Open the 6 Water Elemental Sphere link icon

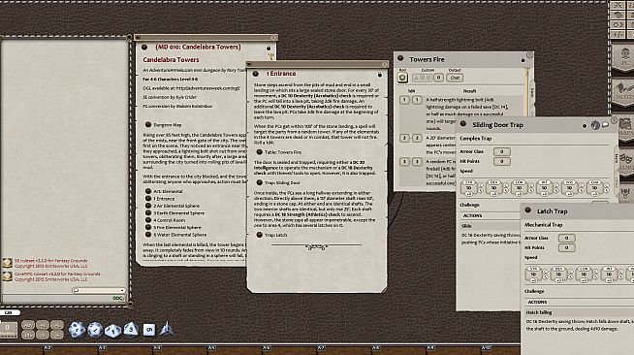(148, 234)
